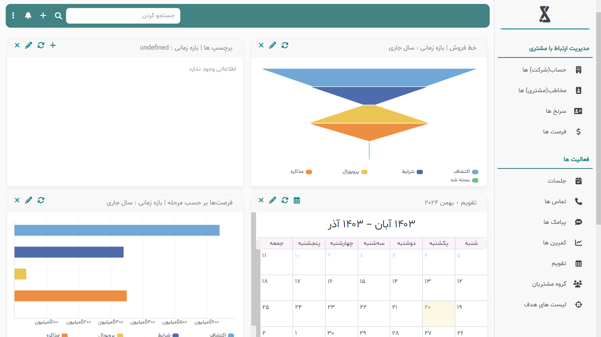Image resolution: width=601 pixels, height=337 pixels.
Task: Open notifications bell in top bar
Action: pyautogui.click(x=28, y=16)
